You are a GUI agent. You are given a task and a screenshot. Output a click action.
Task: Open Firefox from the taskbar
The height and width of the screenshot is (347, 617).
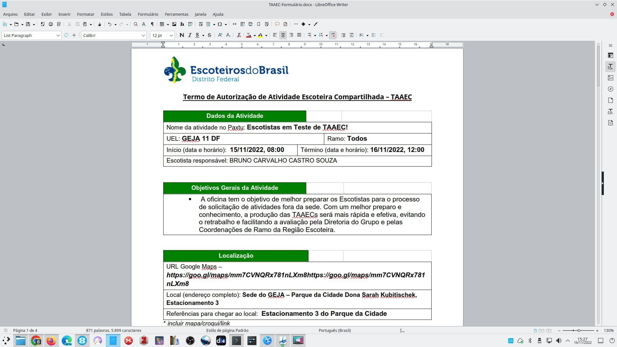(51, 341)
